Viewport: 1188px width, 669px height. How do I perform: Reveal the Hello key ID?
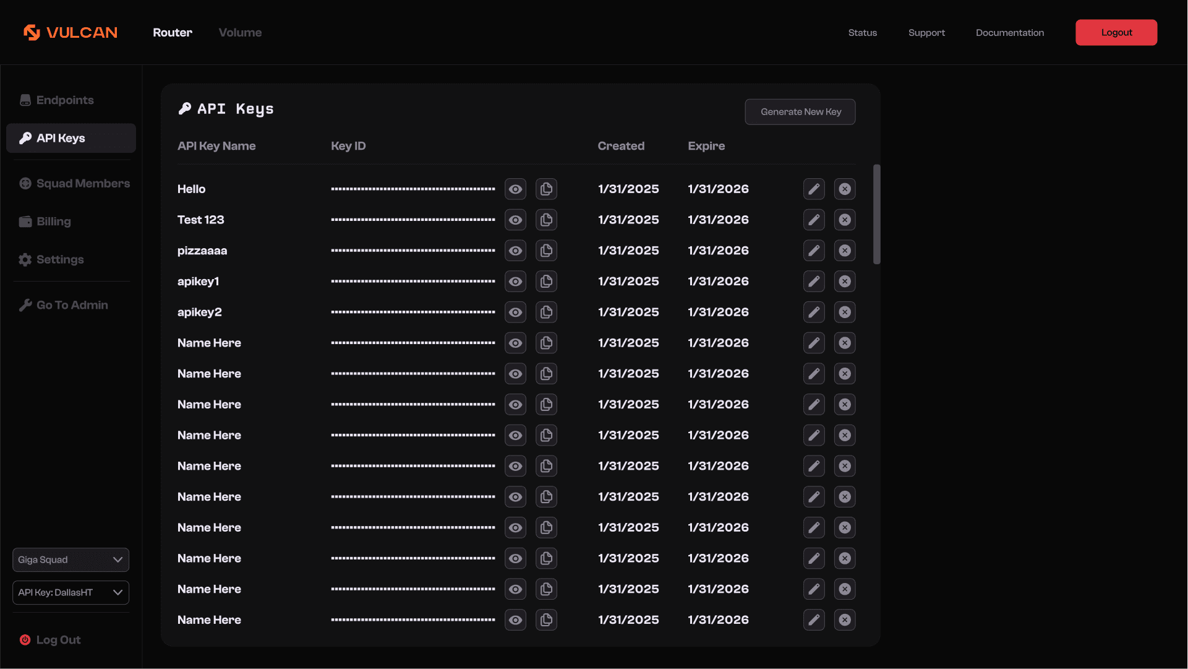(x=515, y=189)
